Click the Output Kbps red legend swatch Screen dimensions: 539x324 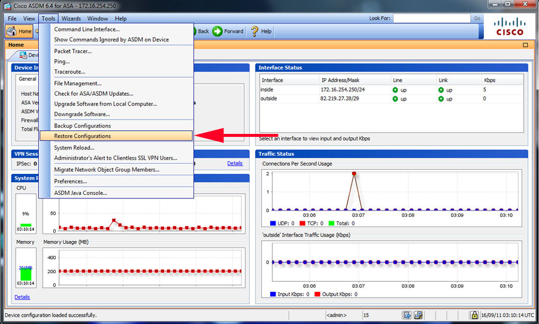317,294
